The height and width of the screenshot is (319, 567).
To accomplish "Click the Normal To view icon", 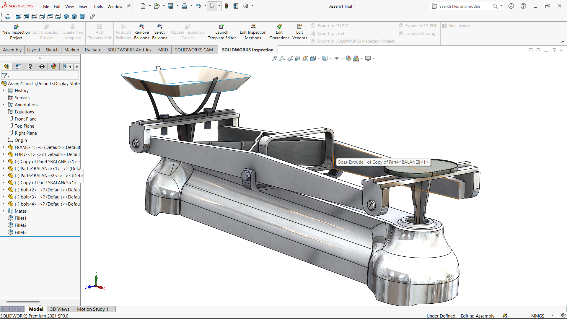I will (x=8, y=17).
